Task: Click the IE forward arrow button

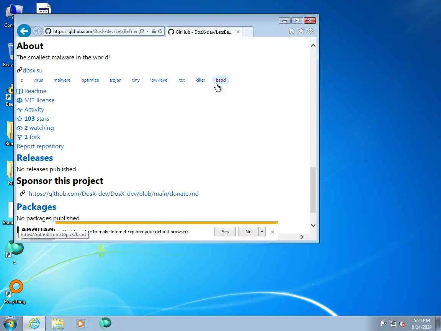Action: coord(37,31)
